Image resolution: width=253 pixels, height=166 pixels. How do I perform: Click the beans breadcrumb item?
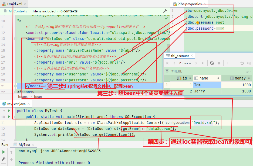[x=23, y=96]
